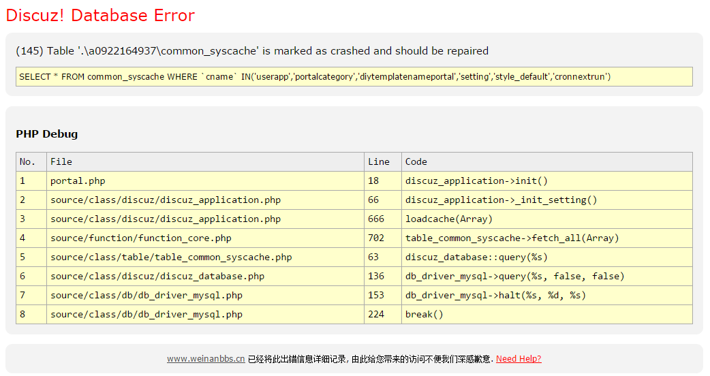This screenshot has width=710, height=376.
Task: Click line number 224 cell
Action: point(383,314)
